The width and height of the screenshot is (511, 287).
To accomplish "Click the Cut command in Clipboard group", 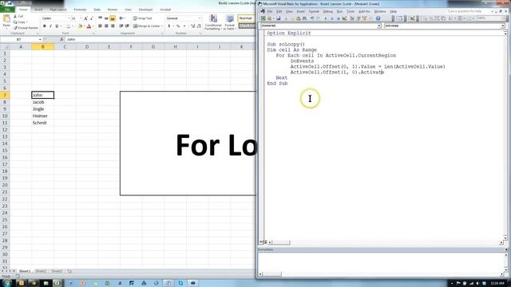I will 18,16.
